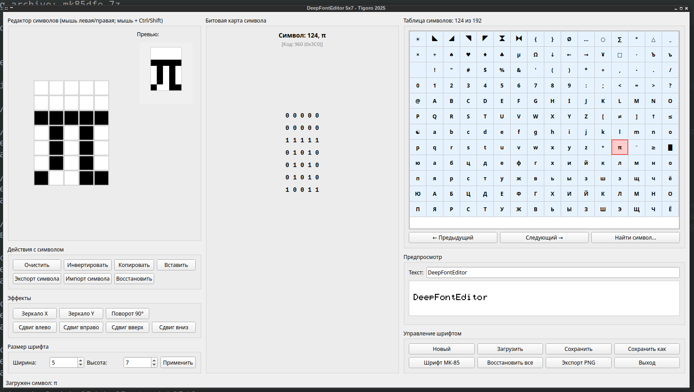694x392 pixels.
Task: Select the heart symbol in the character table
Action: [x=468, y=55]
